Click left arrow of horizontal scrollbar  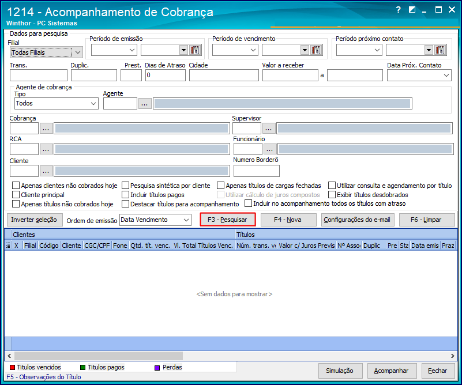click(9, 356)
